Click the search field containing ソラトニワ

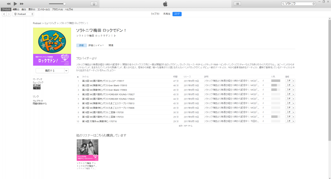tap(299, 4)
